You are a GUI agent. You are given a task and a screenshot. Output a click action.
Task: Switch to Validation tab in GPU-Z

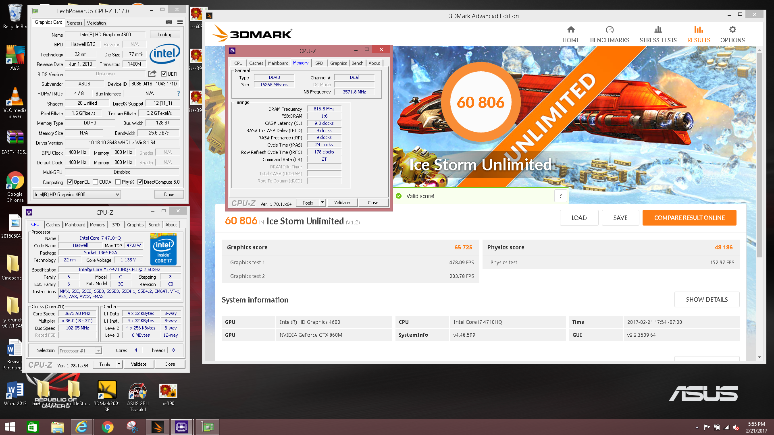point(96,23)
